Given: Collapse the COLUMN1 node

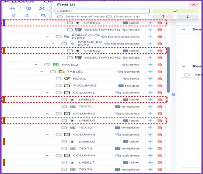Looking at the screenshot, I should [x=47, y=93].
